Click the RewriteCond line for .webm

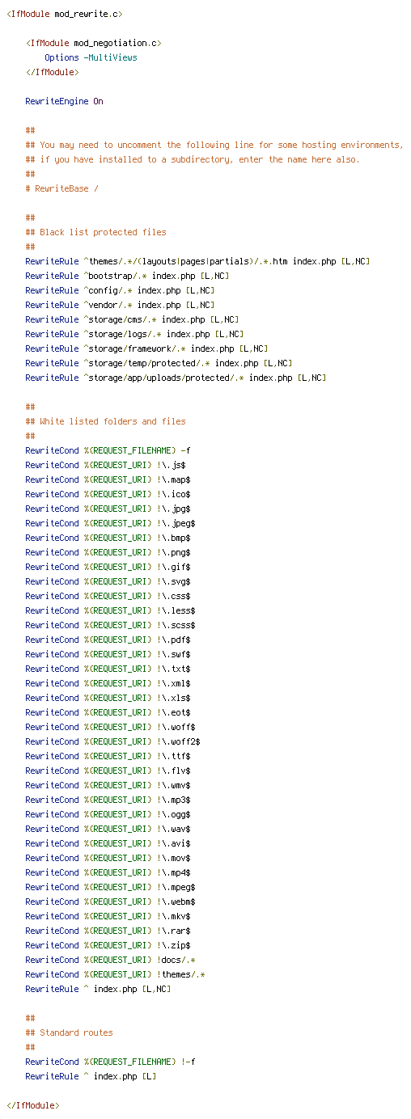click(110, 902)
